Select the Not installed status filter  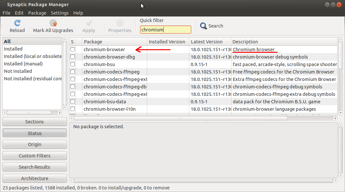(18, 71)
